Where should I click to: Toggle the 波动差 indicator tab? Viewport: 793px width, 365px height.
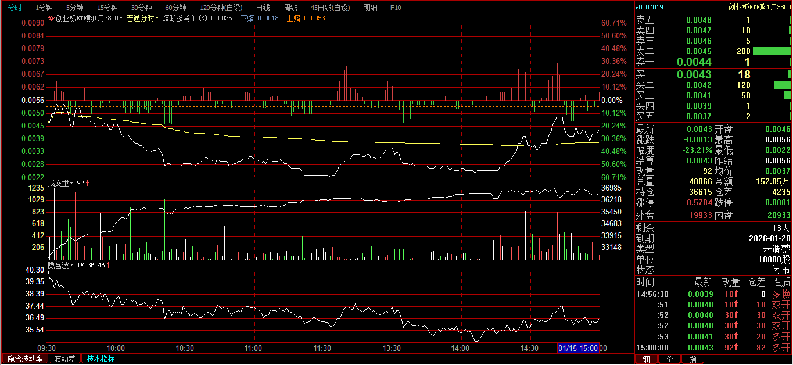64,359
